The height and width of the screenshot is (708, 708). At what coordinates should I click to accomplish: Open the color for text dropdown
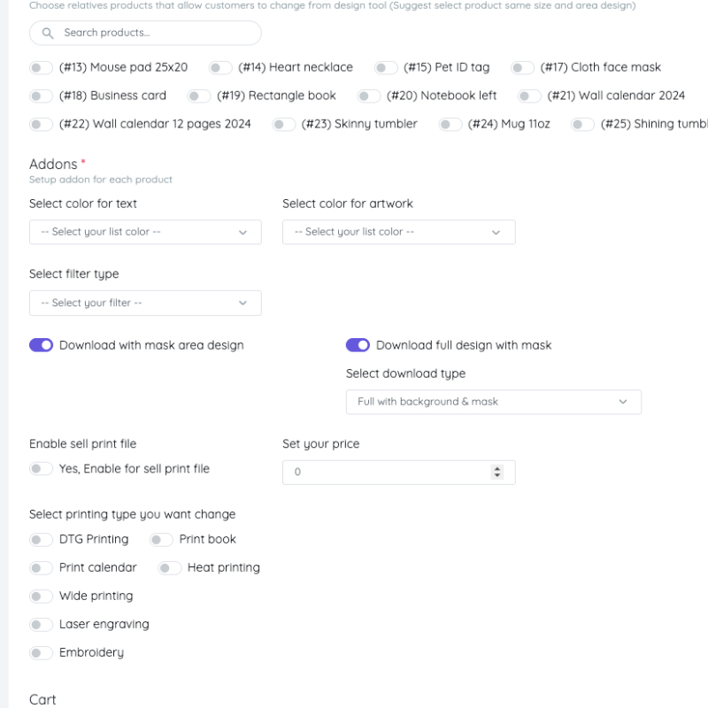click(x=145, y=232)
